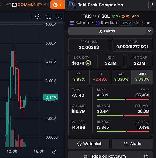Select the 5M timeframe tab
Screen dimensions: 156x158
pyautogui.click(x=79, y=77)
